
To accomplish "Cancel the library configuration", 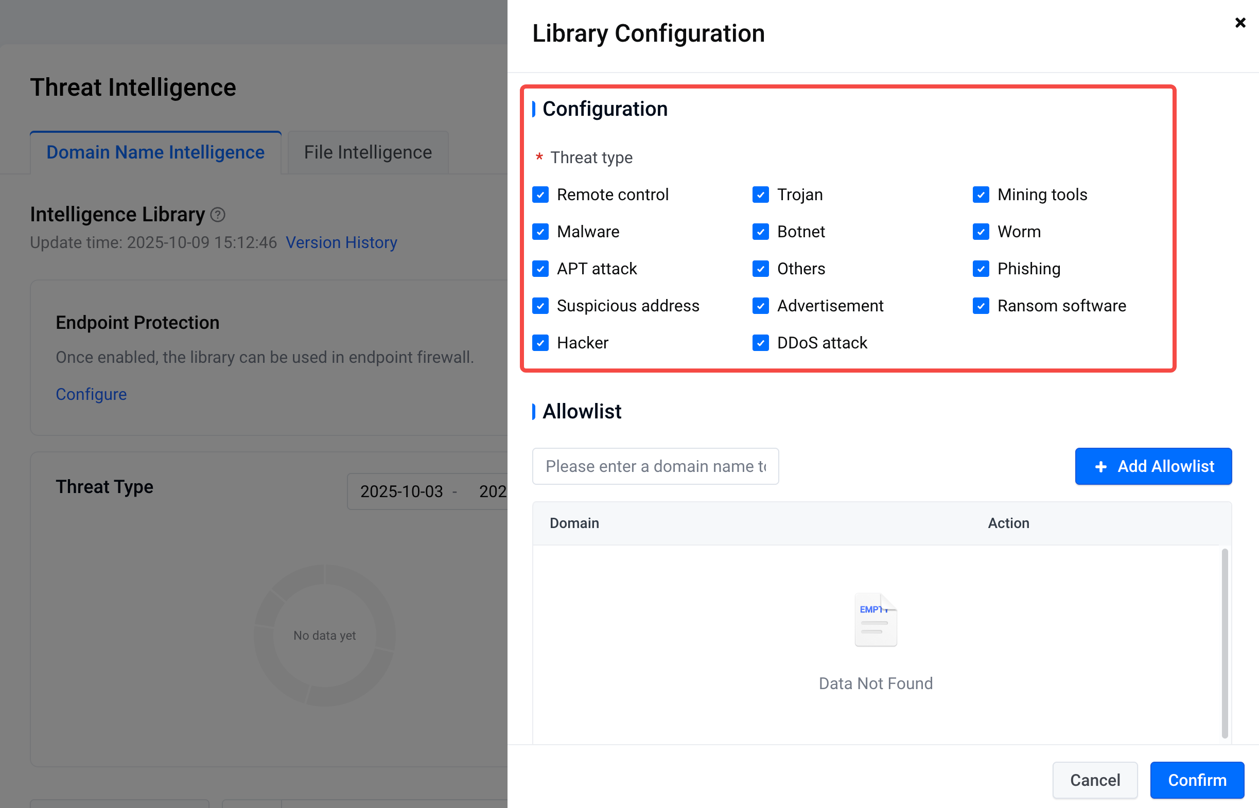I will click(1094, 780).
